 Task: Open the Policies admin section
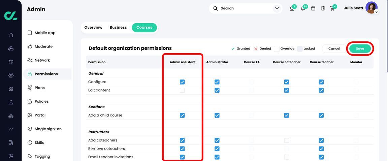(41, 101)
